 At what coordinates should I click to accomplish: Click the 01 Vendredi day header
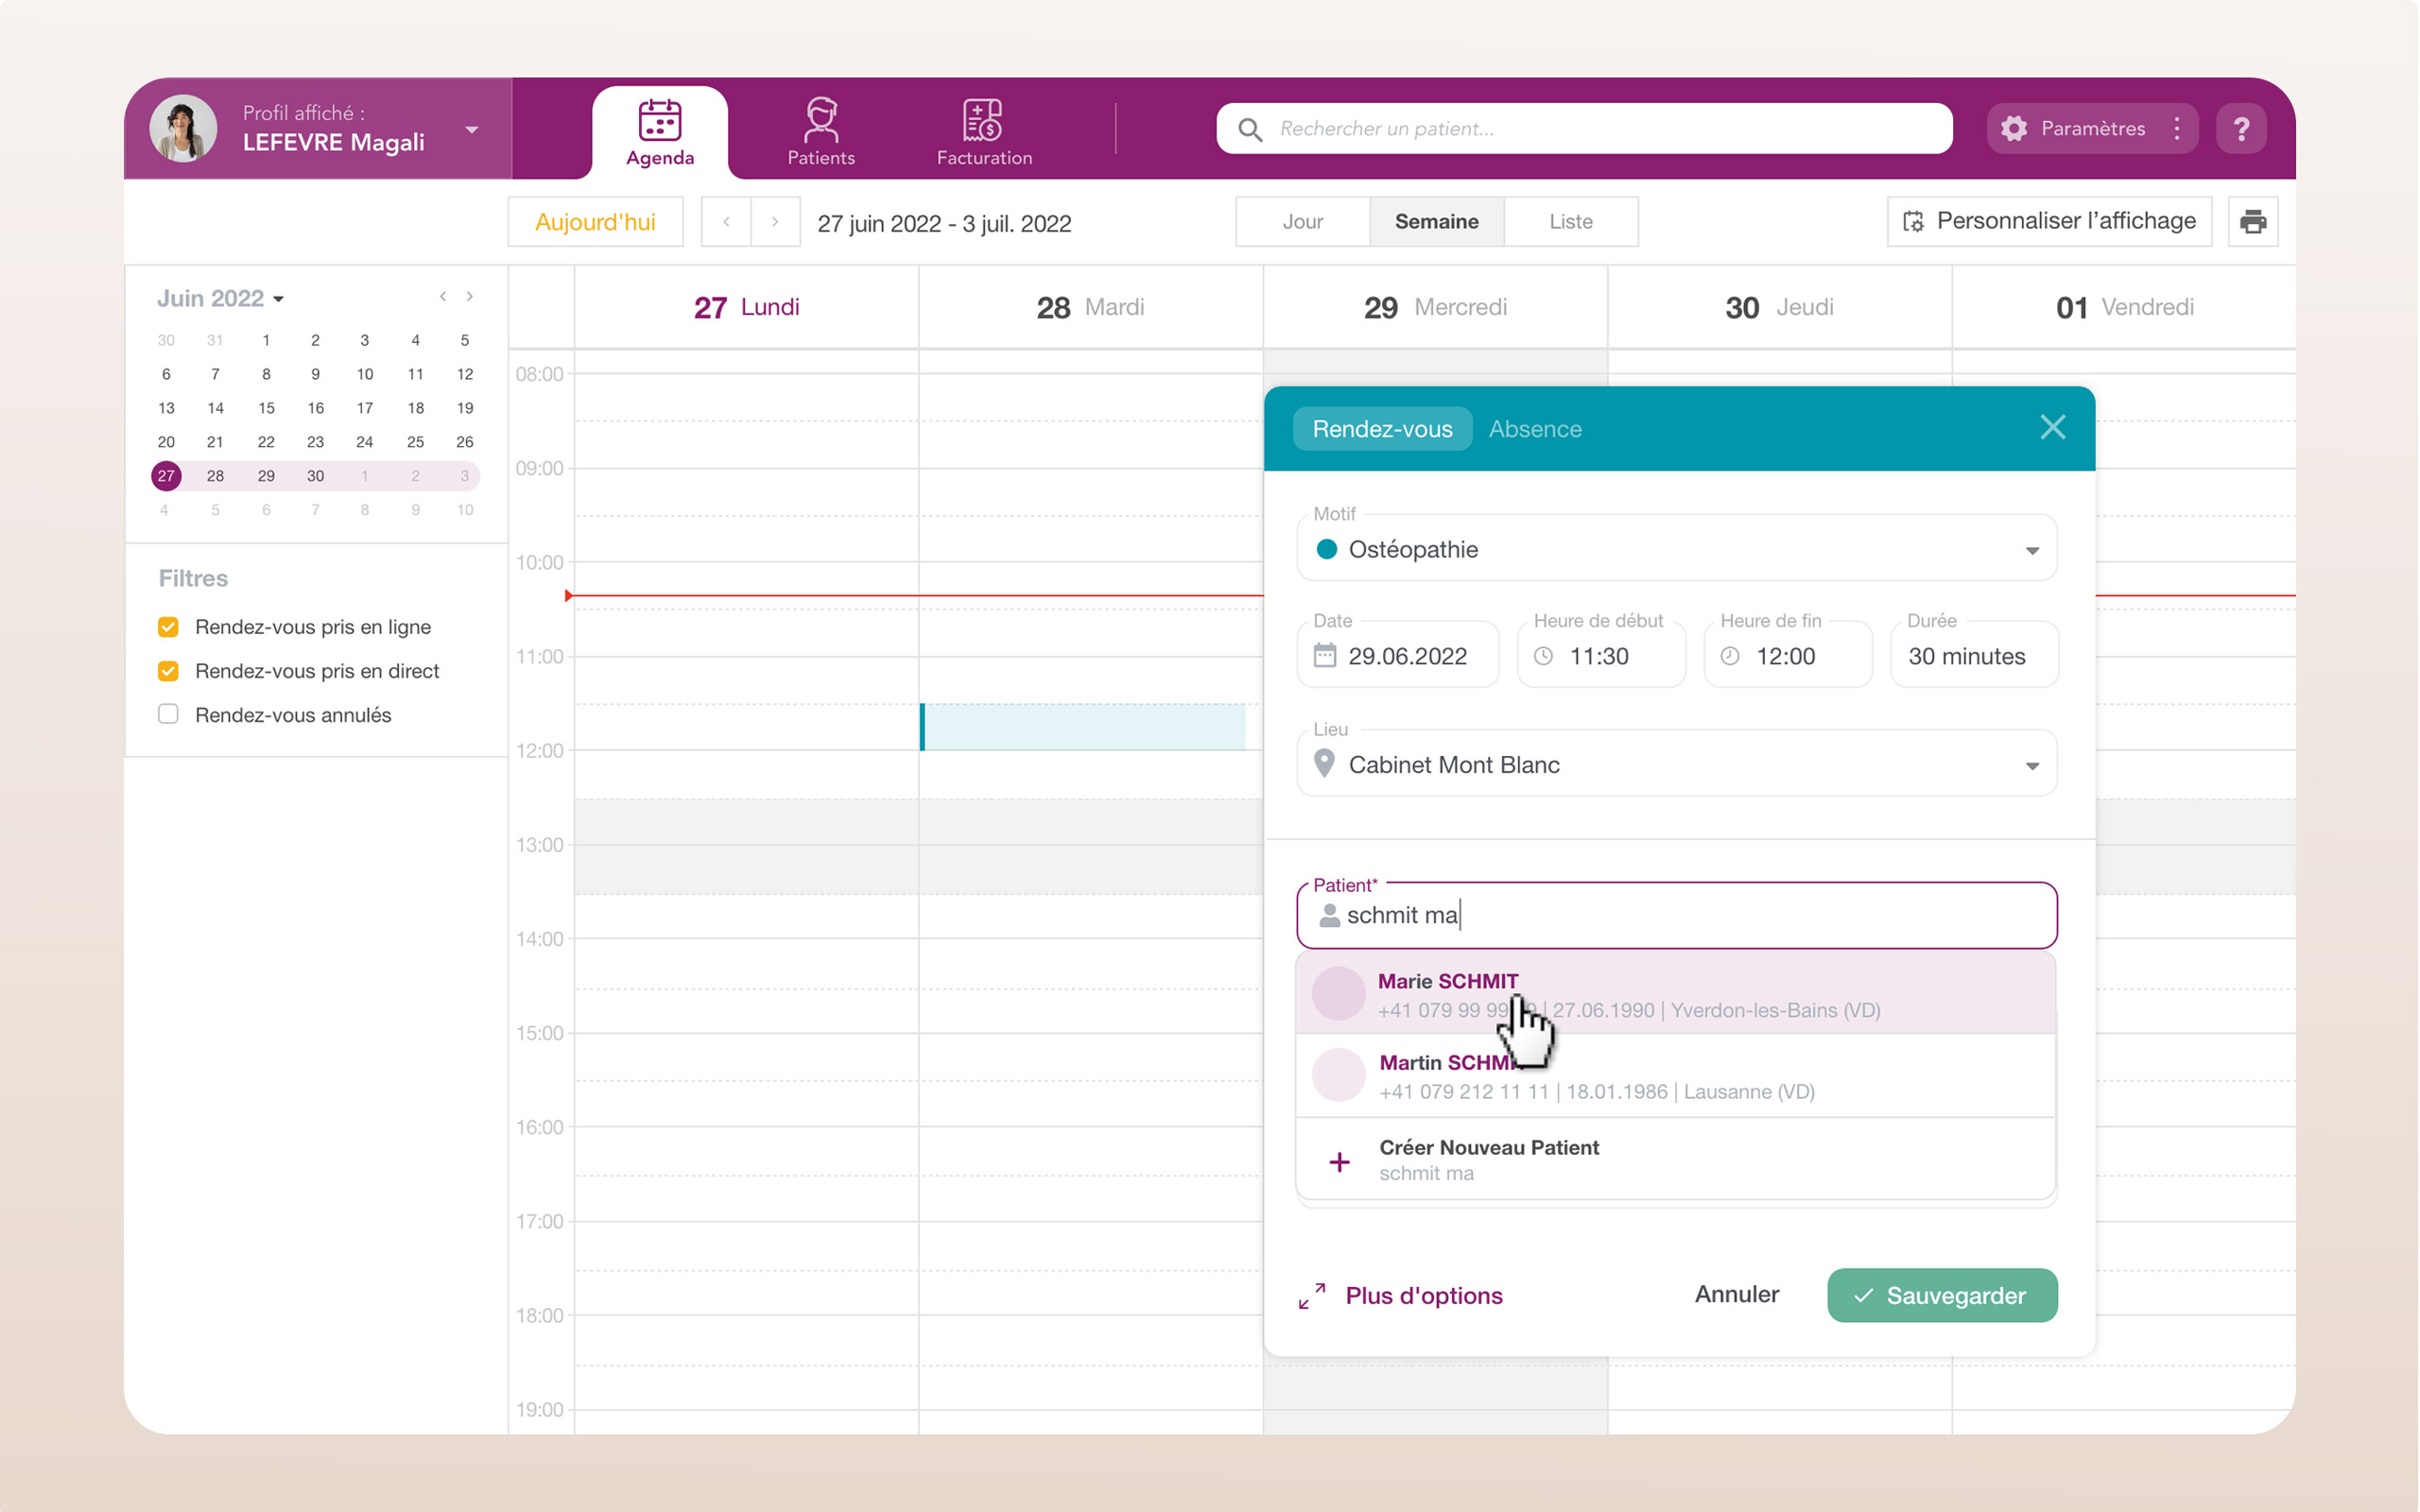coord(2125,307)
